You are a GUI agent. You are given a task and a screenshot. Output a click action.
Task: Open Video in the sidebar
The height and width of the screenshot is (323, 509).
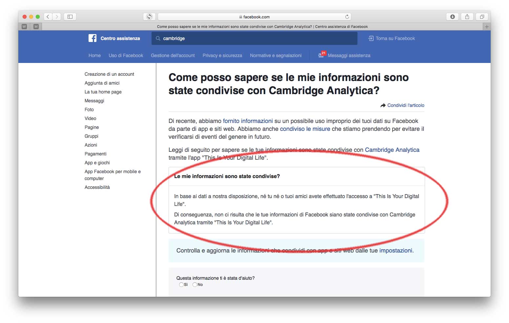tap(91, 118)
